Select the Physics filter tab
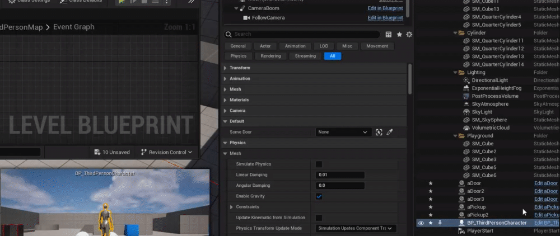The image size is (560, 236). 238,56
